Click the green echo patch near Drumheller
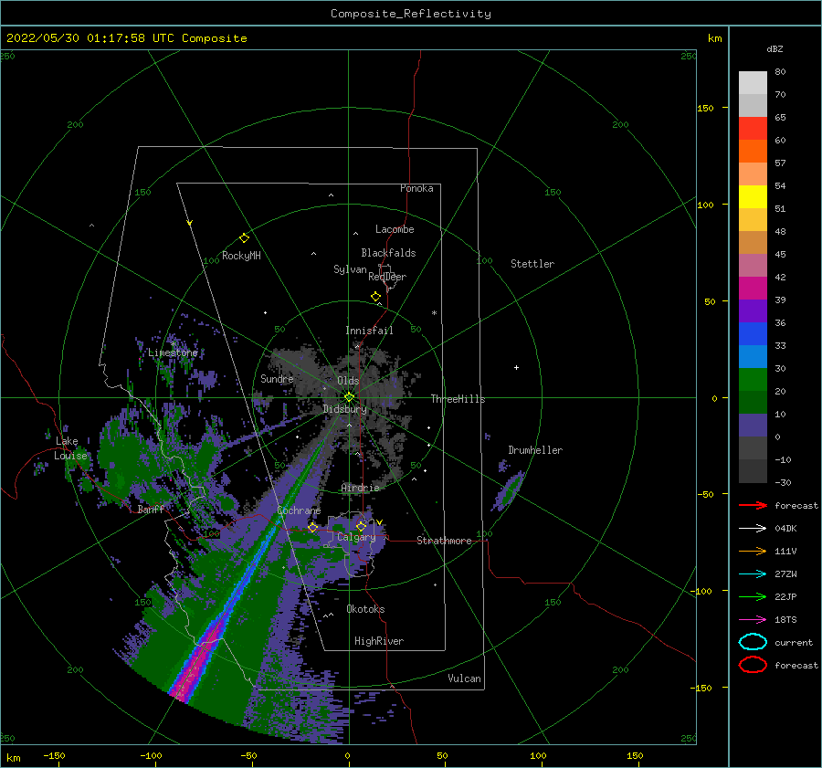The image size is (822, 768). [510, 491]
